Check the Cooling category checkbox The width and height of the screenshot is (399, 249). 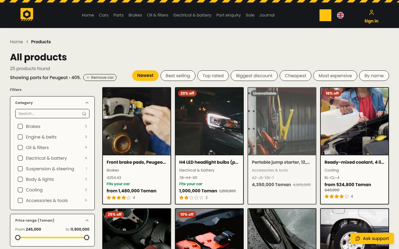point(20,190)
